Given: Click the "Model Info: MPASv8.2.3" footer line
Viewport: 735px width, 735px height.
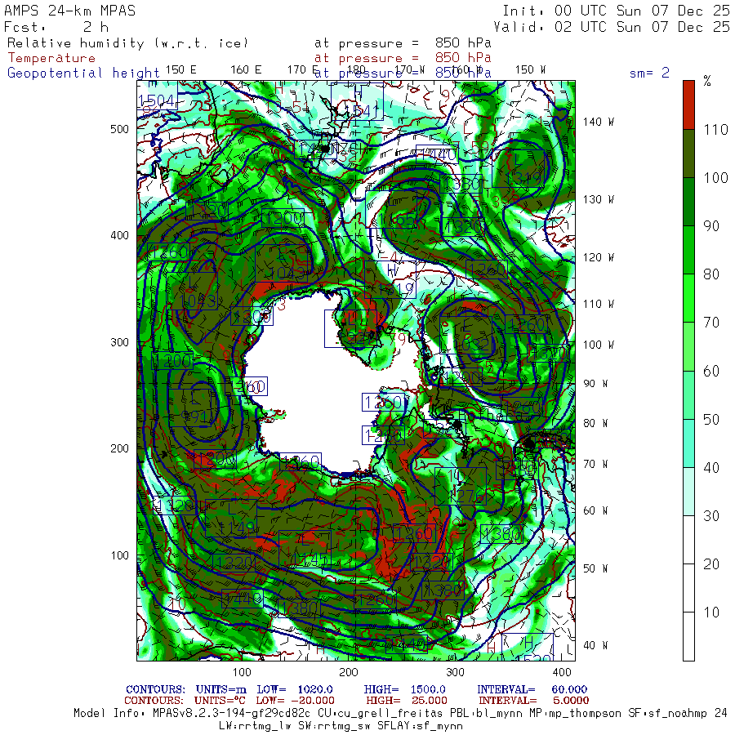Looking at the screenshot, I should (x=400, y=714).
